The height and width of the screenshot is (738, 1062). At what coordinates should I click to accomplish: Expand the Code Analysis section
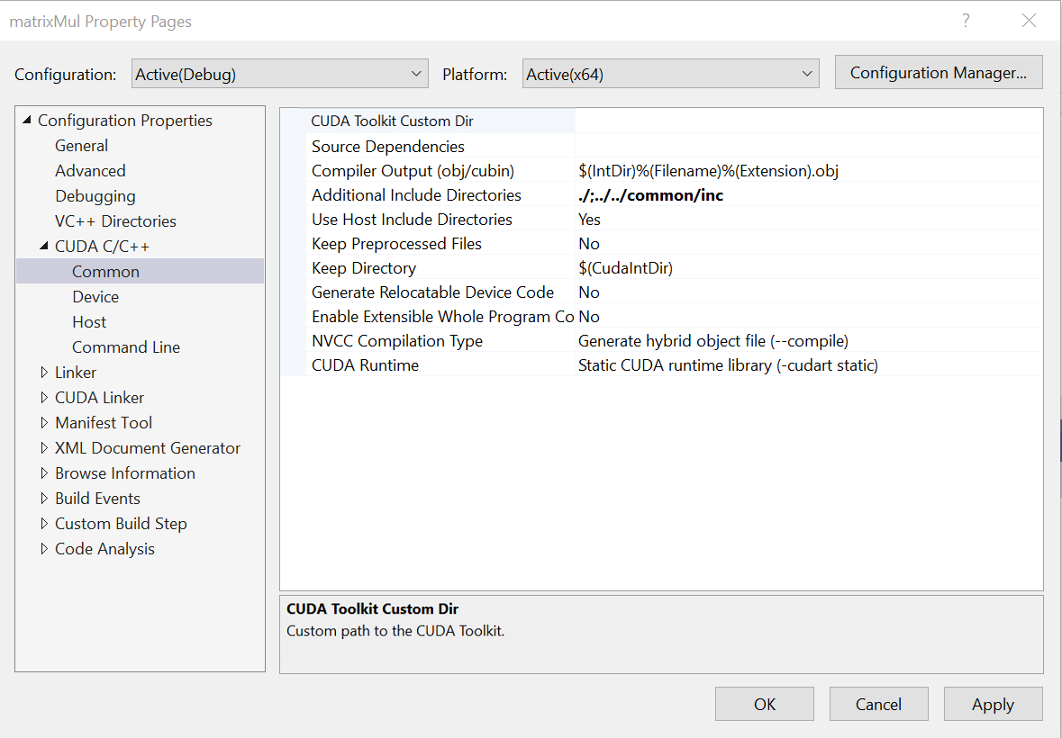point(45,548)
